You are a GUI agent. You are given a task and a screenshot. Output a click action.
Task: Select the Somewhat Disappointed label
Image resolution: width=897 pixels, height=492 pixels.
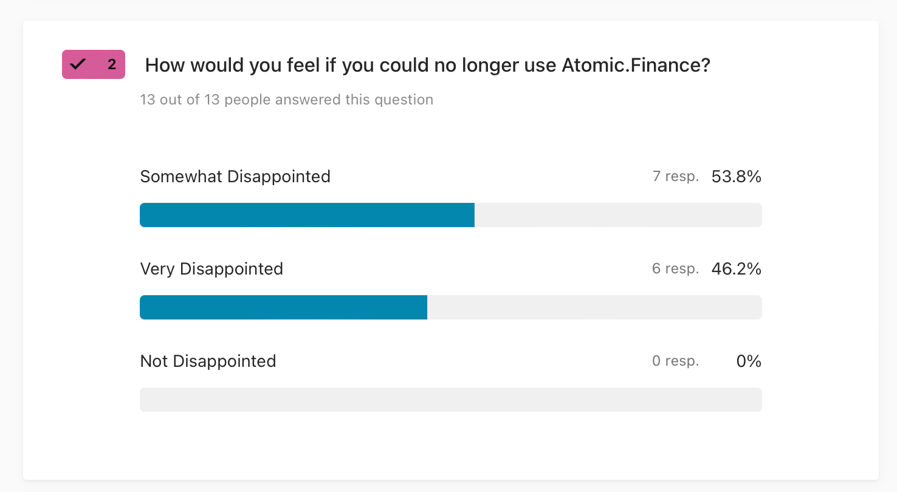pyautogui.click(x=235, y=177)
